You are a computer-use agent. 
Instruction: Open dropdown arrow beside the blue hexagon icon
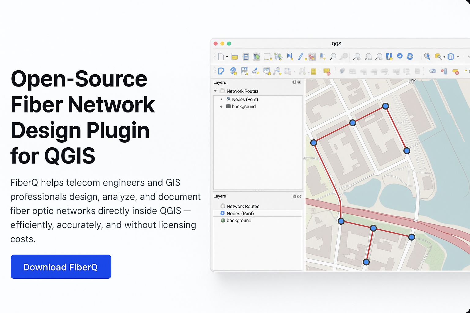click(x=458, y=57)
